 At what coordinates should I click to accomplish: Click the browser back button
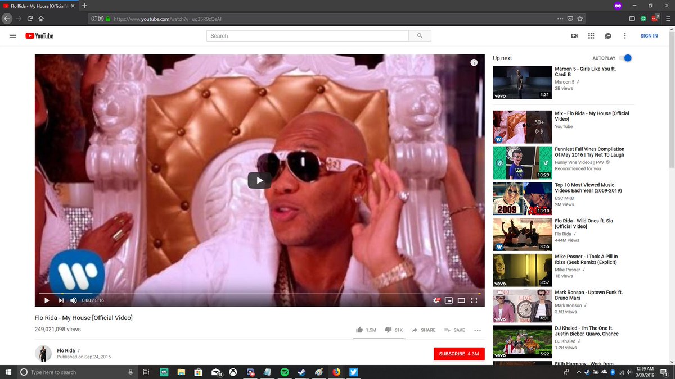(x=7, y=19)
